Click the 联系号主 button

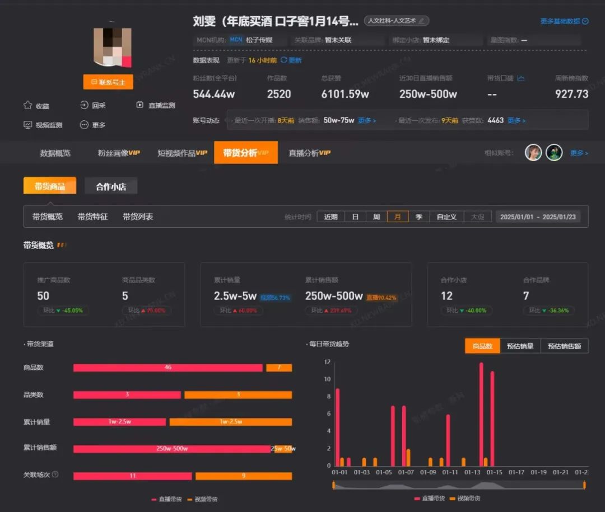108,82
